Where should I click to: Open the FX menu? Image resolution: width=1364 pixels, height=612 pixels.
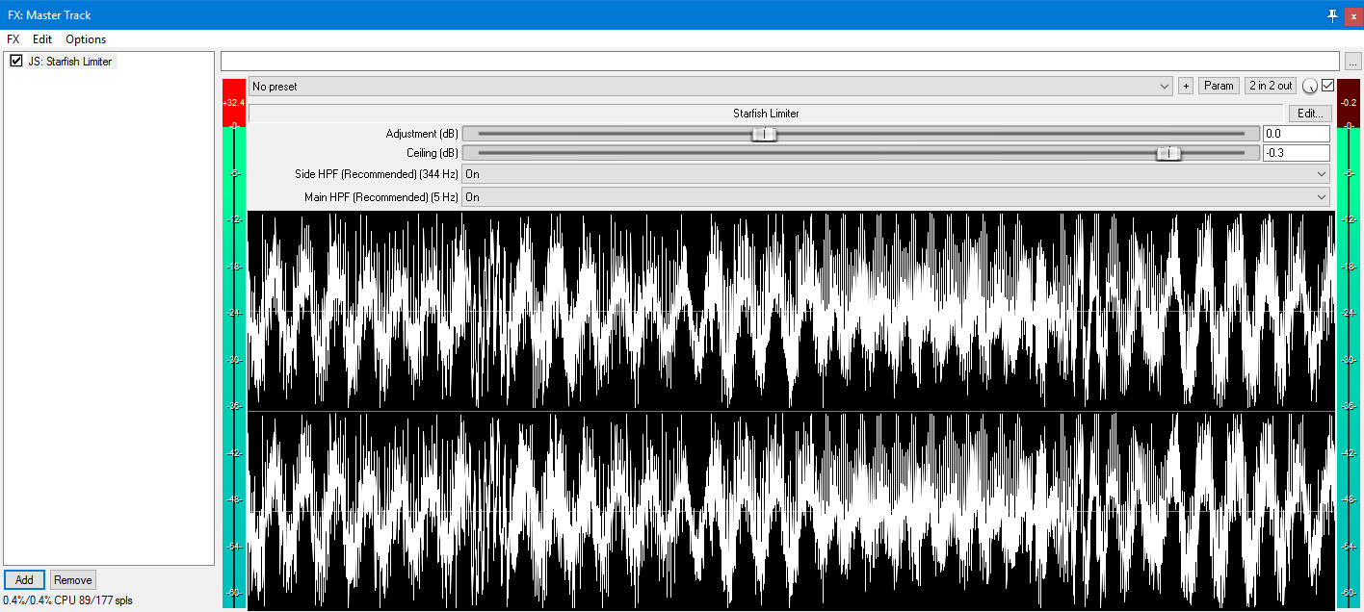click(13, 39)
